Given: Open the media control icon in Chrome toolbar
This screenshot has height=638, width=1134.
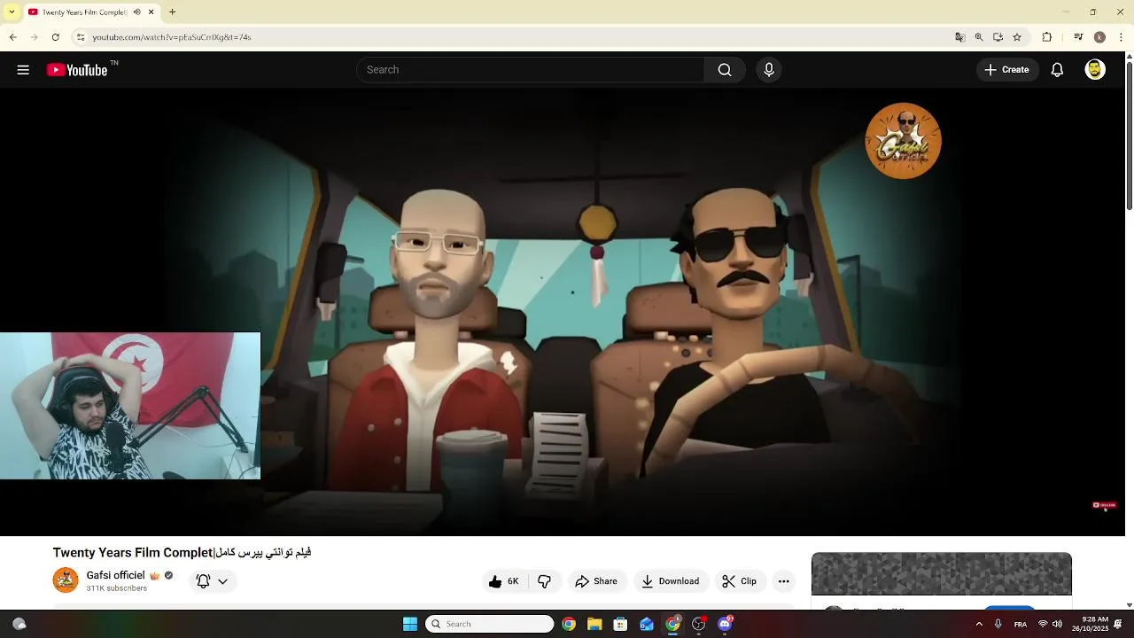Looking at the screenshot, I should [x=1078, y=37].
